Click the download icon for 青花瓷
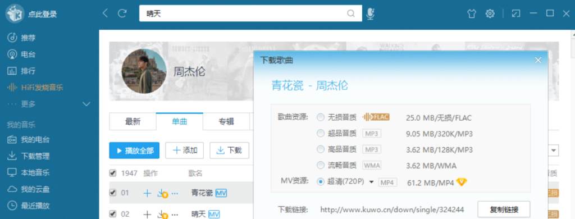The height and width of the screenshot is (219, 575). click(162, 193)
